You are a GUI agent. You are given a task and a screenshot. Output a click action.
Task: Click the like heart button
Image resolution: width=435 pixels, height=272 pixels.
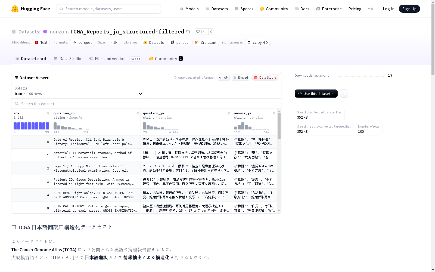pyautogui.click(x=201, y=32)
